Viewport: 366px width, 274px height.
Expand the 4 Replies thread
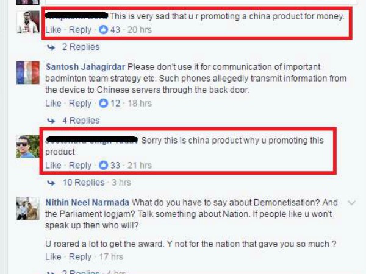click(81, 121)
